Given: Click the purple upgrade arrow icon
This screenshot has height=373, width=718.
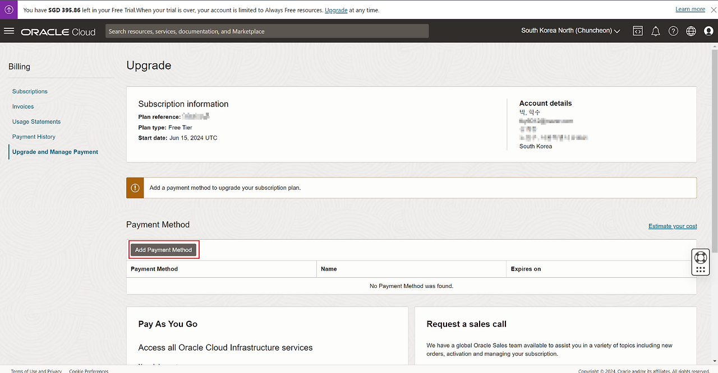Looking at the screenshot, I should coord(9,10).
